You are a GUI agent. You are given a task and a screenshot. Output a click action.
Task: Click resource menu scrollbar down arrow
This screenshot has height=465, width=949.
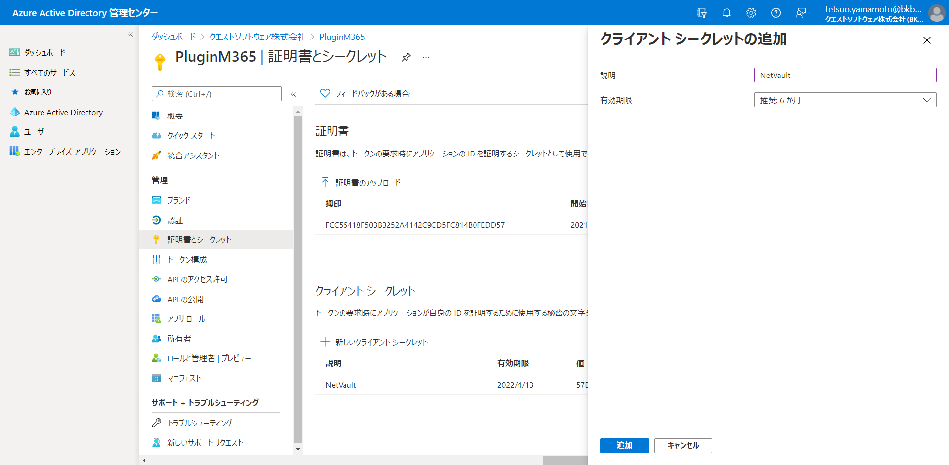click(x=298, y=449)
